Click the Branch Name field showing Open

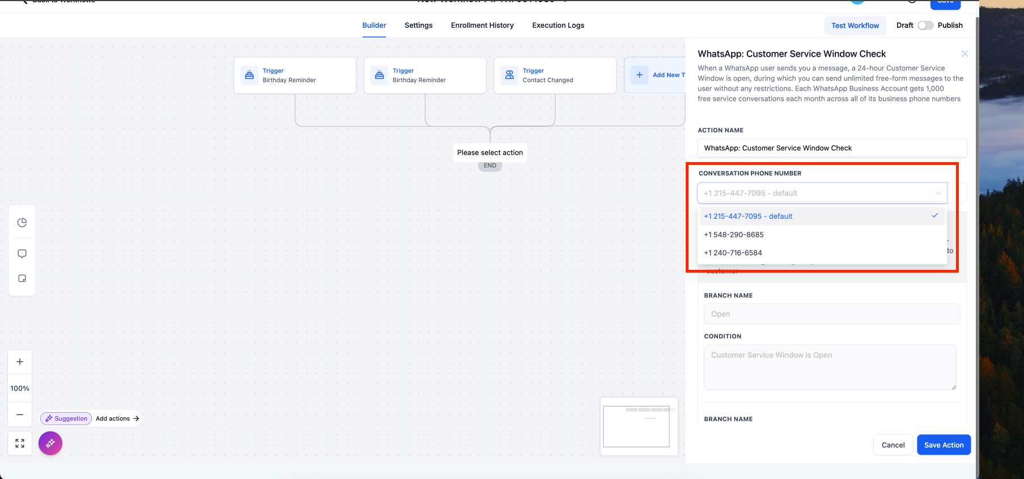pos(832,314)
